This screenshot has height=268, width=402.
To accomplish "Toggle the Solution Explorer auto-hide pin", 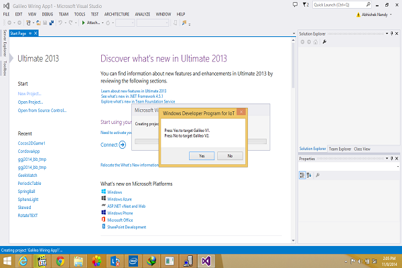I will tap(392, 33).
